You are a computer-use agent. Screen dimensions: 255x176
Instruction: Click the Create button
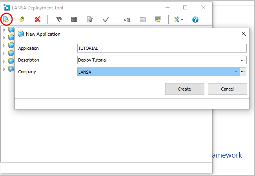point(185,89)
